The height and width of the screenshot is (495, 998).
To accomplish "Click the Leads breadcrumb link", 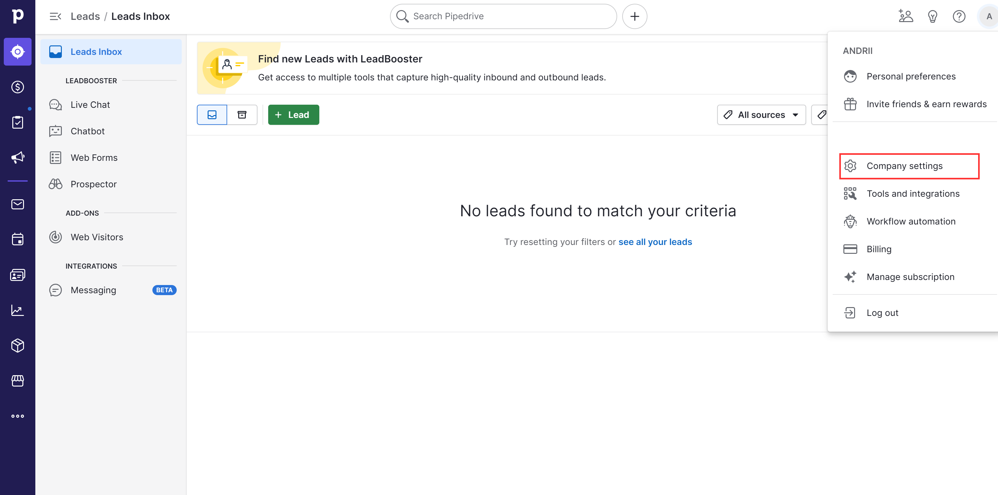I will coord(85,16).
